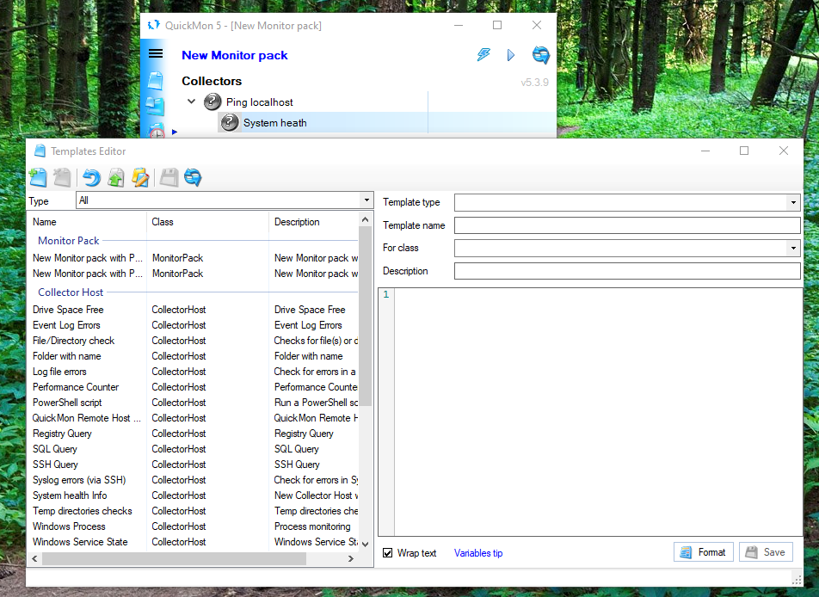Click the lightning bolt icon in QuickMon

coord(483,54)
